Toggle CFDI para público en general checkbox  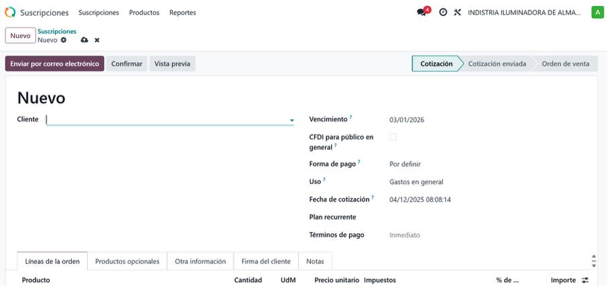[x=393, y=137]
